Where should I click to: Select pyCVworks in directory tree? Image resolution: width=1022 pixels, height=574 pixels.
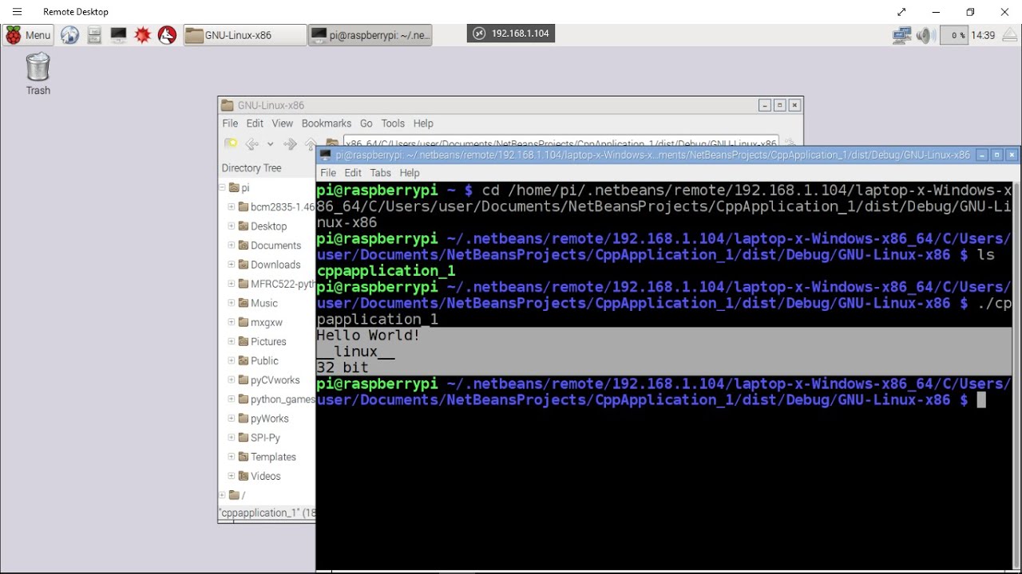[x=275, y=380]
